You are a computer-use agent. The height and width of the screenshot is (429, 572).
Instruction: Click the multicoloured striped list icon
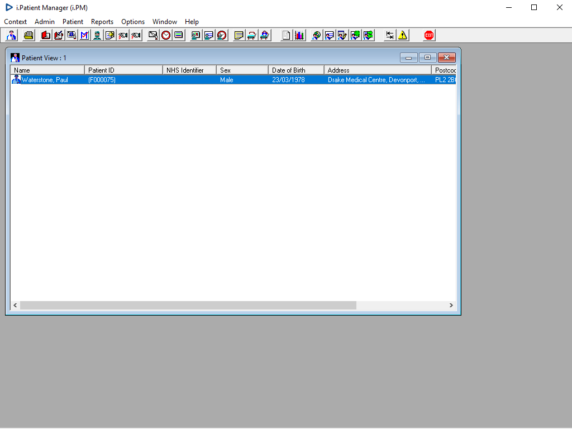point(178,35)
